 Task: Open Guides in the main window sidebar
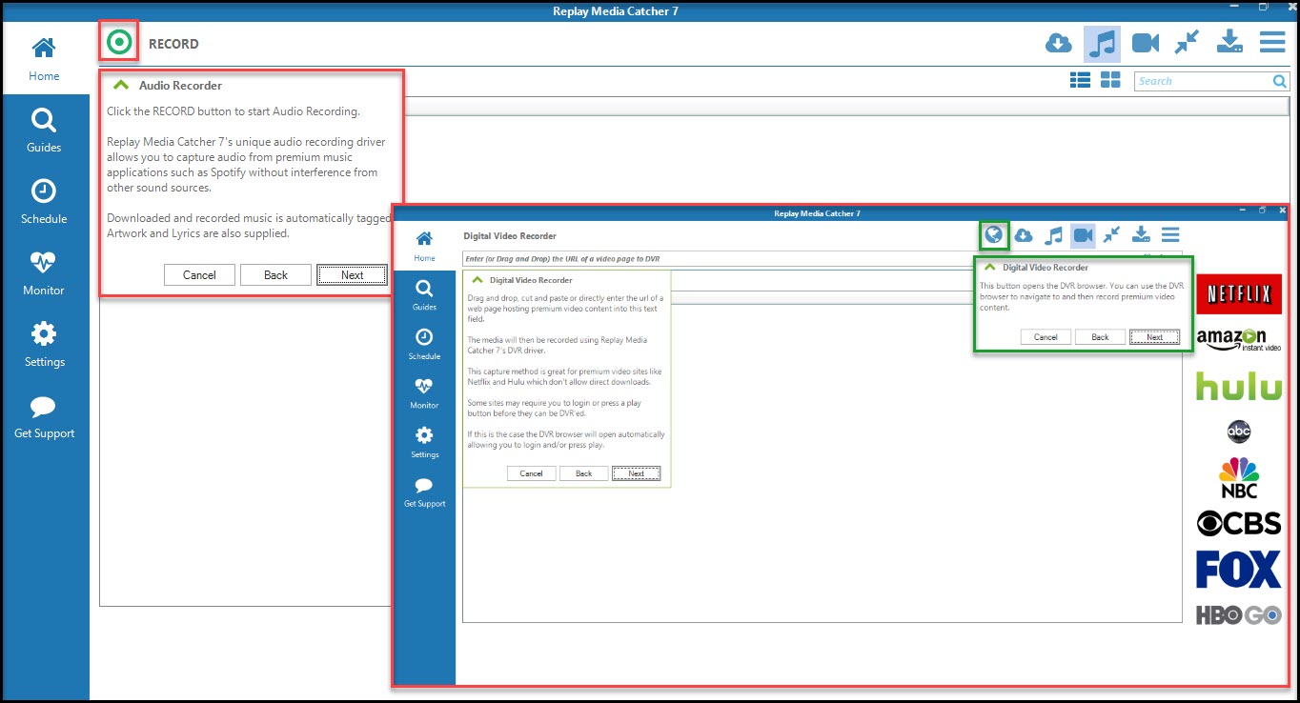click(44, 131)
